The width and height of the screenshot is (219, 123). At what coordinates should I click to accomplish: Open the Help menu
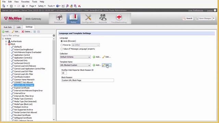coord(42,2)
